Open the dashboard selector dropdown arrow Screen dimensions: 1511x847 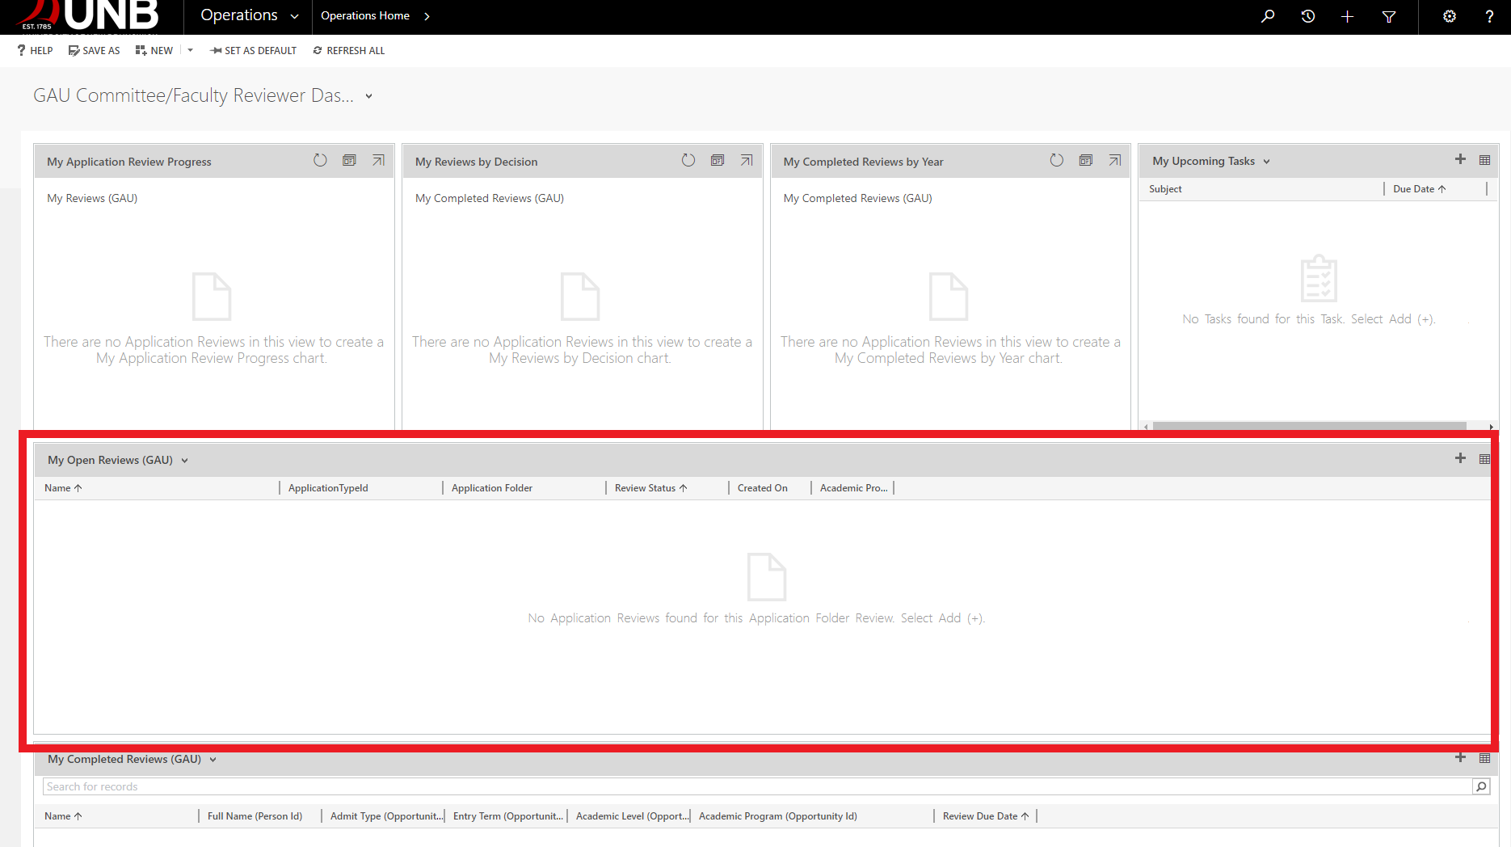coord(368,96)
